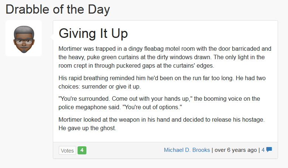Open the comment count link in the footer

[x=263, y=150]
